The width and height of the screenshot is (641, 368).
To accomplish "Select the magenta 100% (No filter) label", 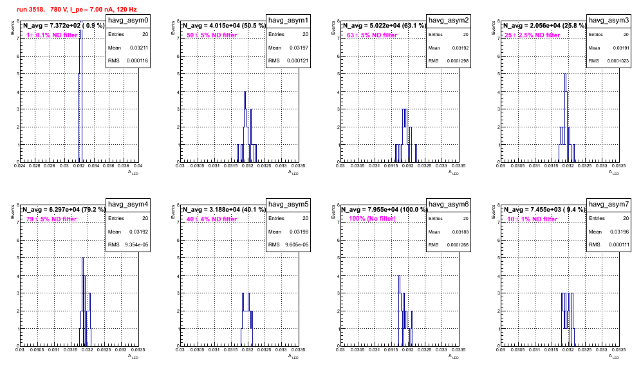I will 372,219.
